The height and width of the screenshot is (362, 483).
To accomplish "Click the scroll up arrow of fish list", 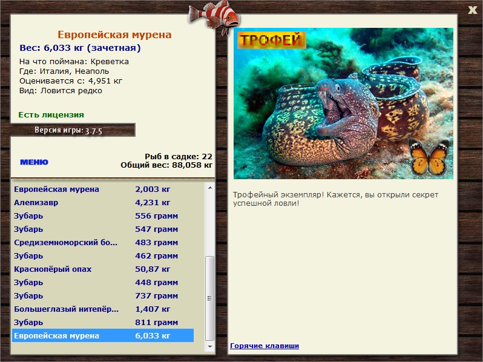I will pos(210,188).
